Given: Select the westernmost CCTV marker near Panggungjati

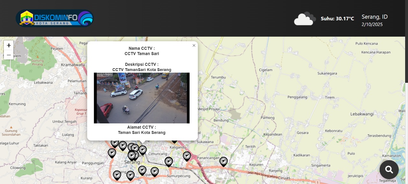Looking at the screenshot, I should tap(112, 153).
